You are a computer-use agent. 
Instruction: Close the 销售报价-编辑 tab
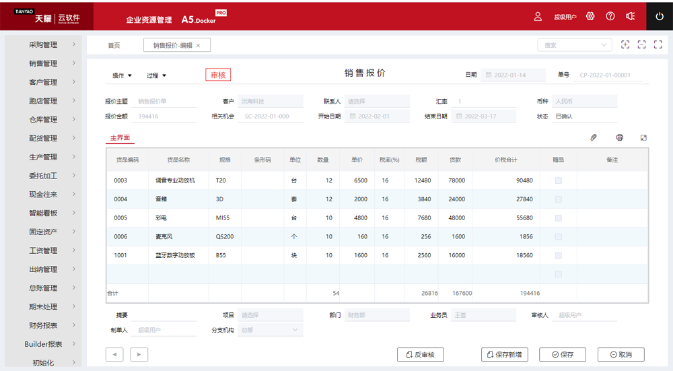pyautogui.click(x=198, y=45)
